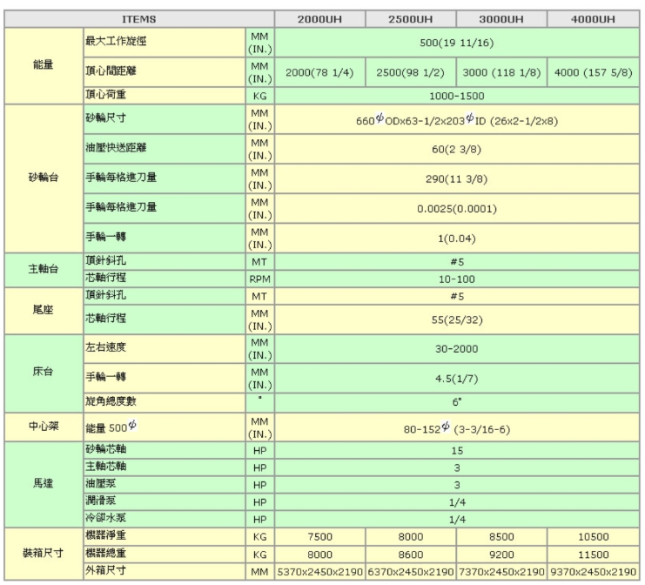The image size is (645, 585).
Task: Click the 最大工作旋徑 row label
Action: 116,41
